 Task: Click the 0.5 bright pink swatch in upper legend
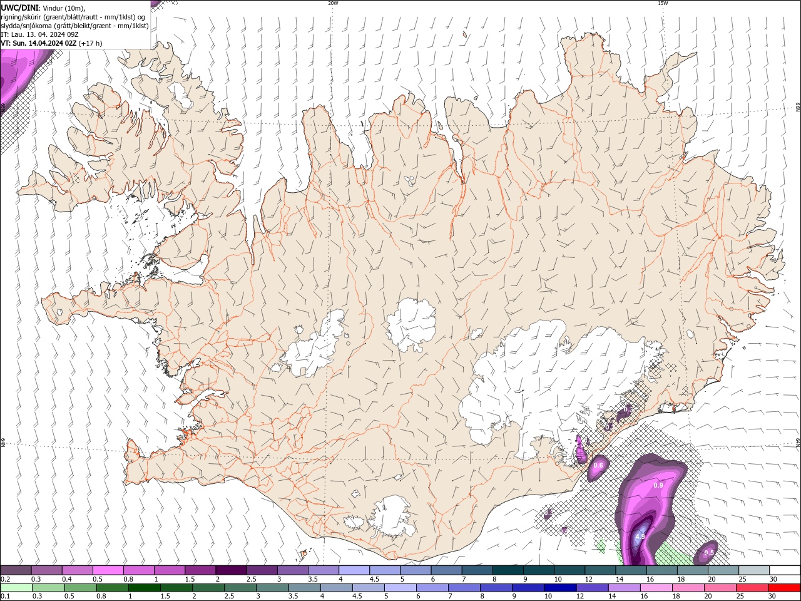coord(108,570)
